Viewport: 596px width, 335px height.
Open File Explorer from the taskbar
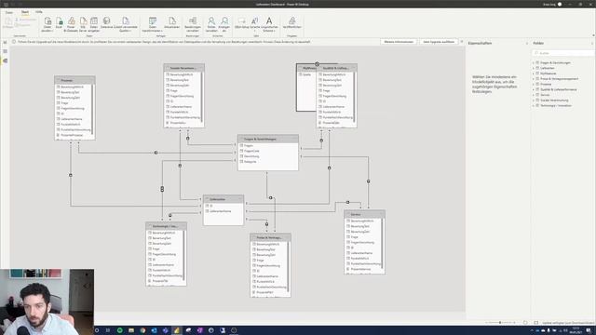point(130,330)
